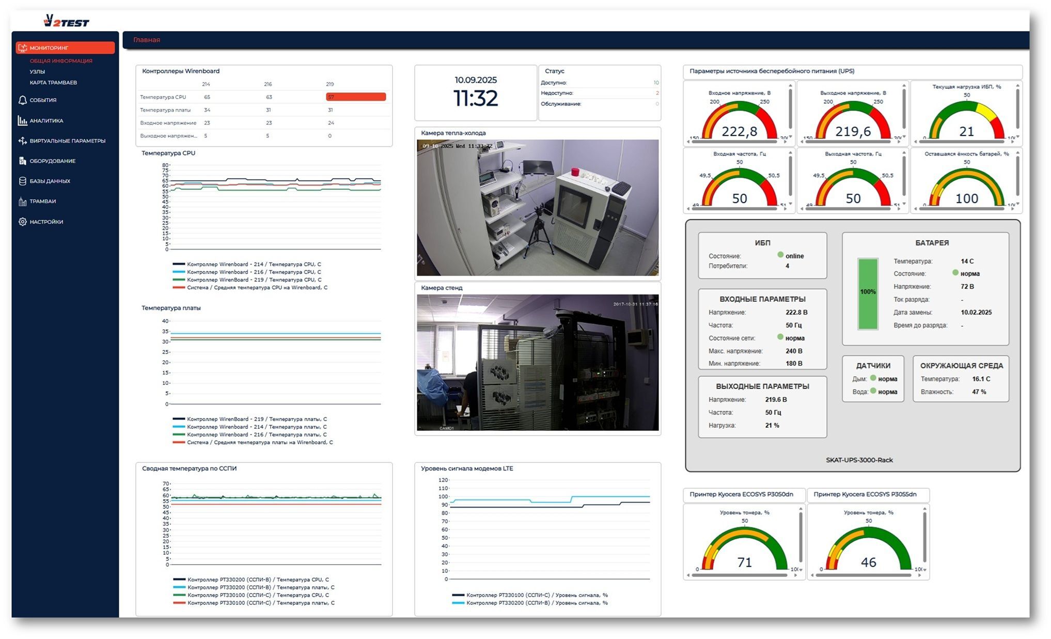Click Общая информация sidebar link
This screenshot has height=639, width=1051.
pyautogui.click(x=61, y=61)
